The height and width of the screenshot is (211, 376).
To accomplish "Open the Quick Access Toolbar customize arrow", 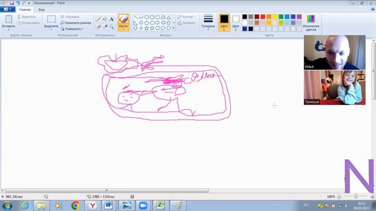I will click(29, 3).
